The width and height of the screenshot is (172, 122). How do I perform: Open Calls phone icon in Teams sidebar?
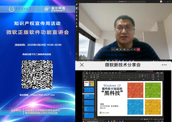click(77, 23)
